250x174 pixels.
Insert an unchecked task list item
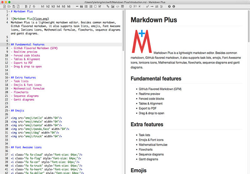95,6
